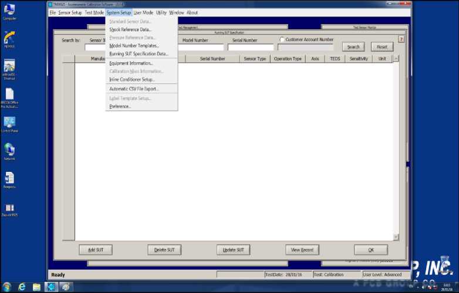
Task: Select Model Number Templates menu entry
Action: click(x=134, y=46)
